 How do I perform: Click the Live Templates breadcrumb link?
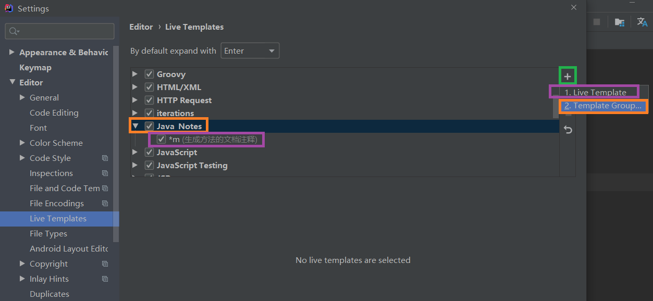pyautogui.click(x=194, y=27)
